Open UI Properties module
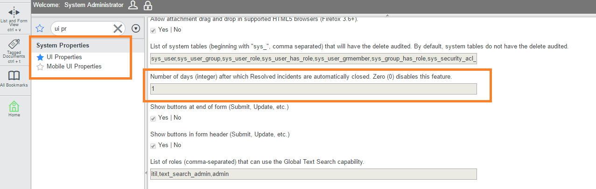The image size is (596, 189). pos(64,57)
